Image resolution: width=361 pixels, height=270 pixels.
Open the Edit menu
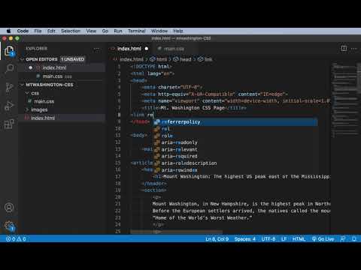coord(51,31)
